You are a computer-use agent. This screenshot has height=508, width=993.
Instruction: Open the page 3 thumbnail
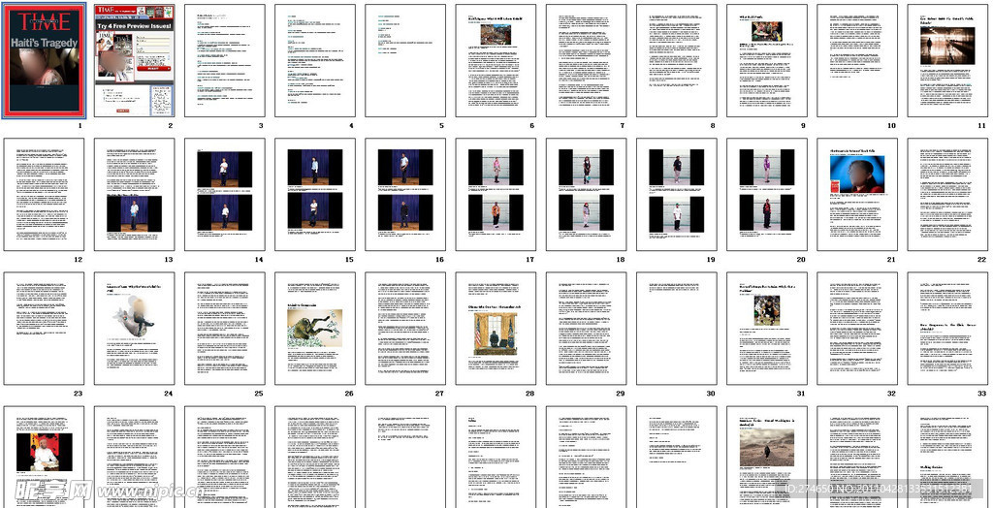(x=225, y=61)
